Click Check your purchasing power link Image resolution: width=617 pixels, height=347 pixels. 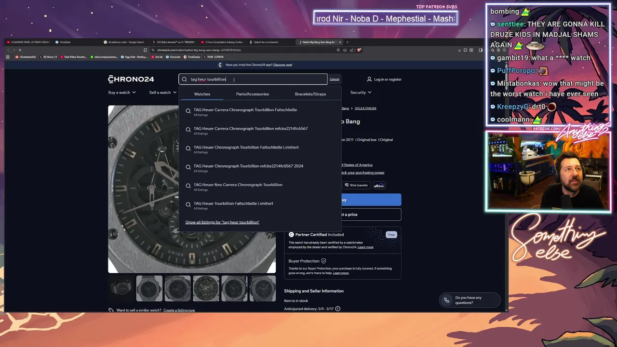point(362,173)
